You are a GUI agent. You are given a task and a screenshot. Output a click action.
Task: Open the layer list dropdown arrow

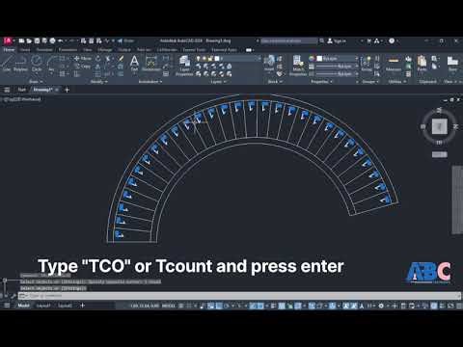[x=259, y=59]
